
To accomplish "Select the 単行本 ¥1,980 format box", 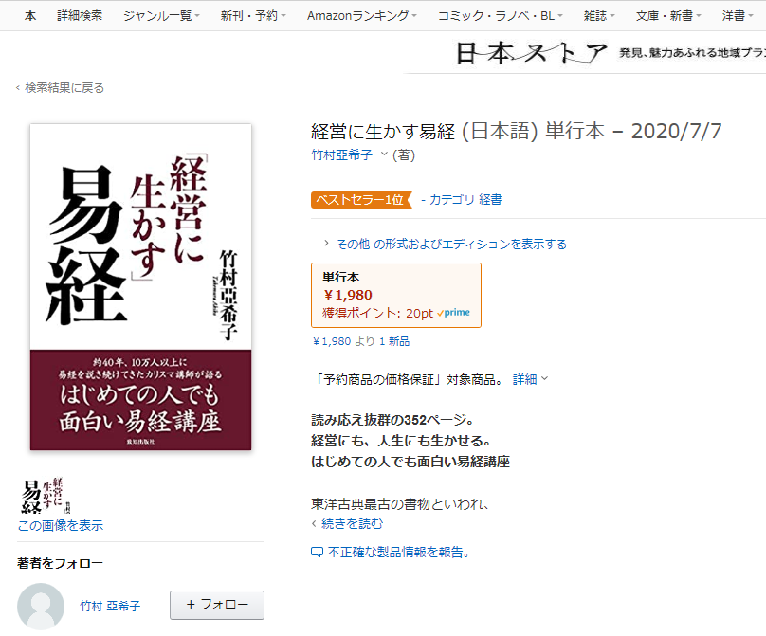I will coord(396,295).
